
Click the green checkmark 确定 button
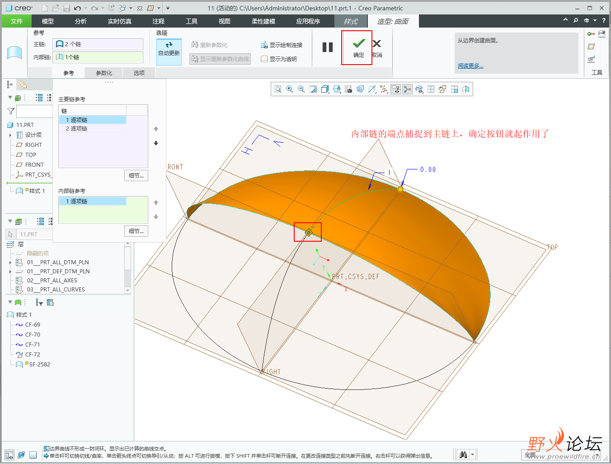pos(358,47)
